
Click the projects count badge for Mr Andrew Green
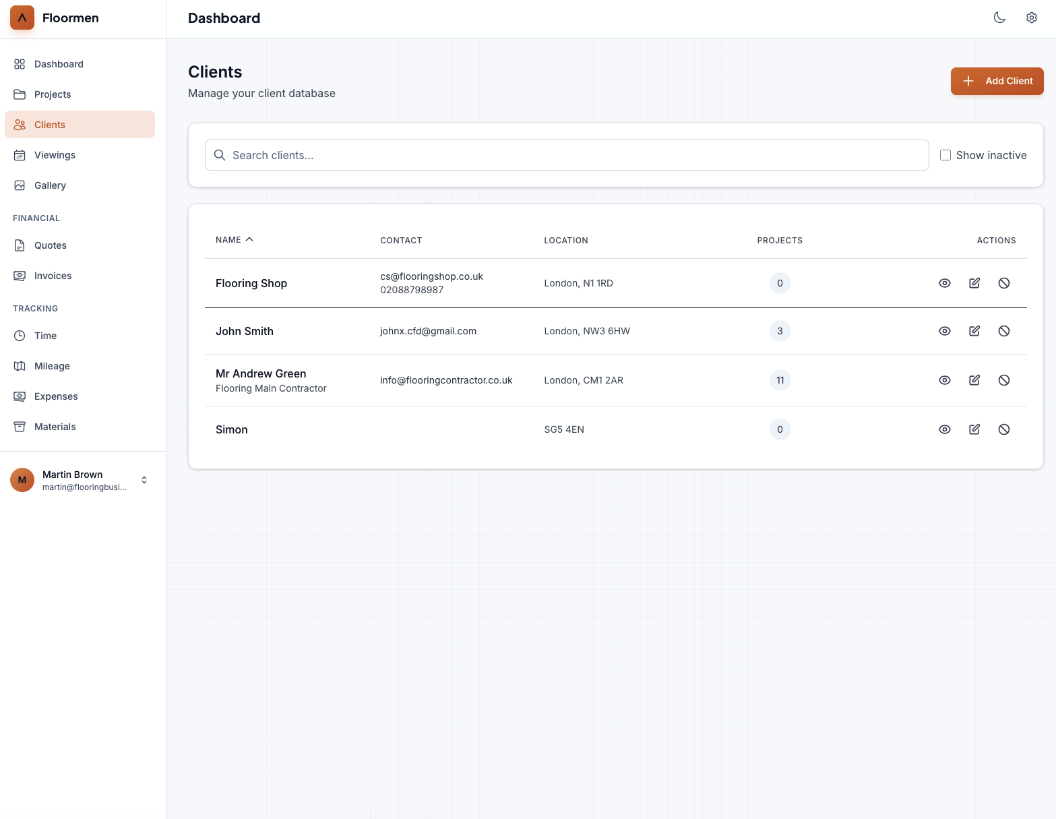click(x=780, y=380)
